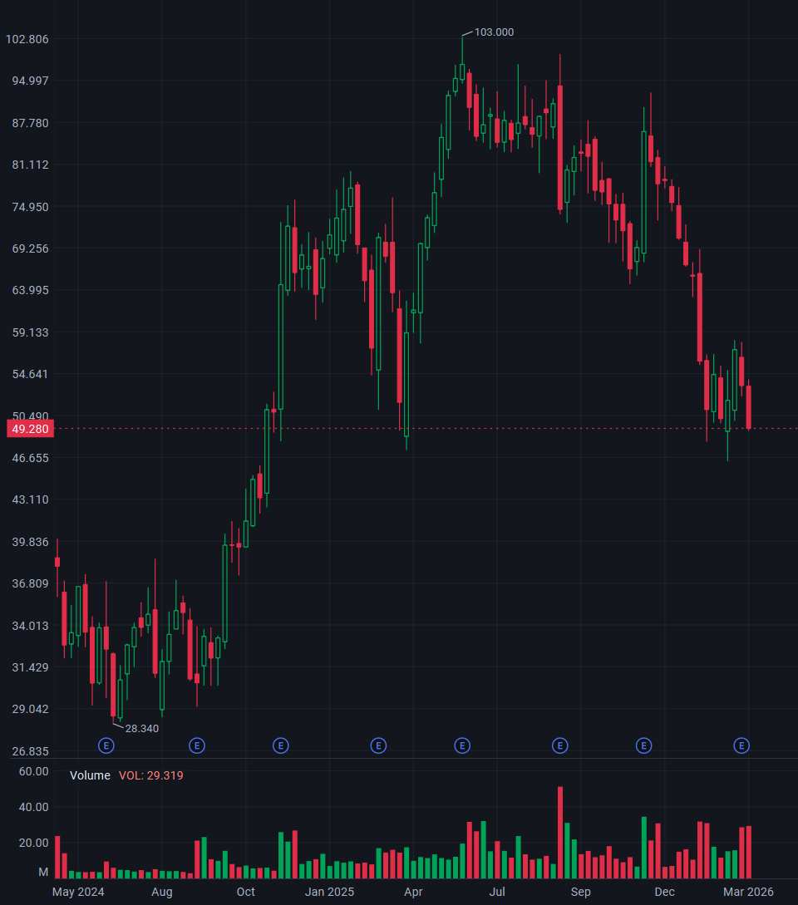The height and width of the screenshot is (905, 798).
Task: Select the earnings icon near Aug 2024
Action: click(196, 745)
